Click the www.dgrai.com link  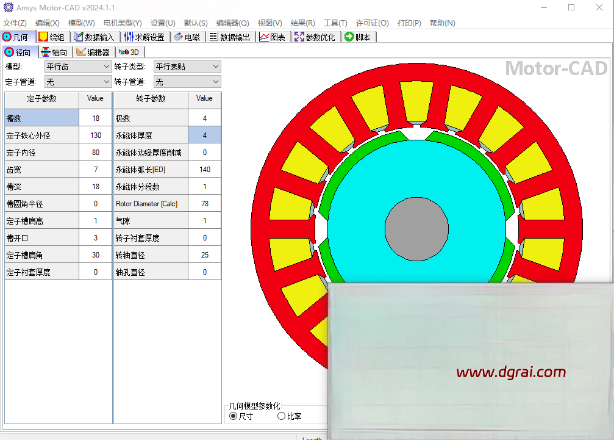[x=511, y=372]
